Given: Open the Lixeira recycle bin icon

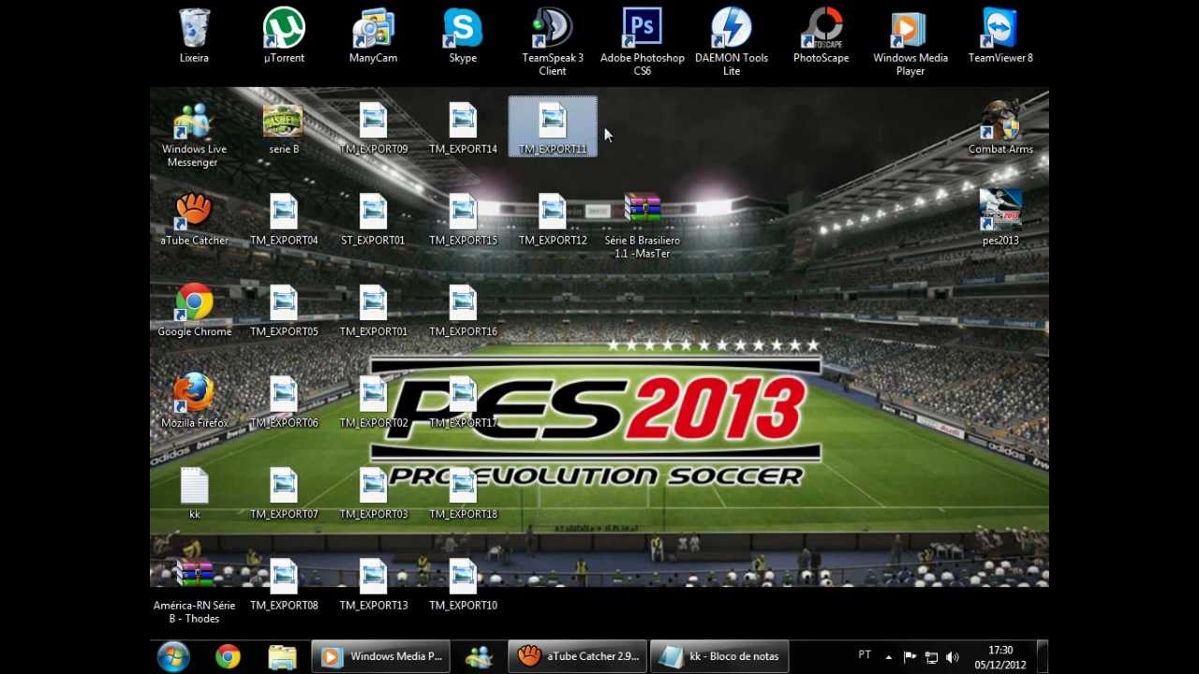Looking at the screenshot, I should pos(194,36).
